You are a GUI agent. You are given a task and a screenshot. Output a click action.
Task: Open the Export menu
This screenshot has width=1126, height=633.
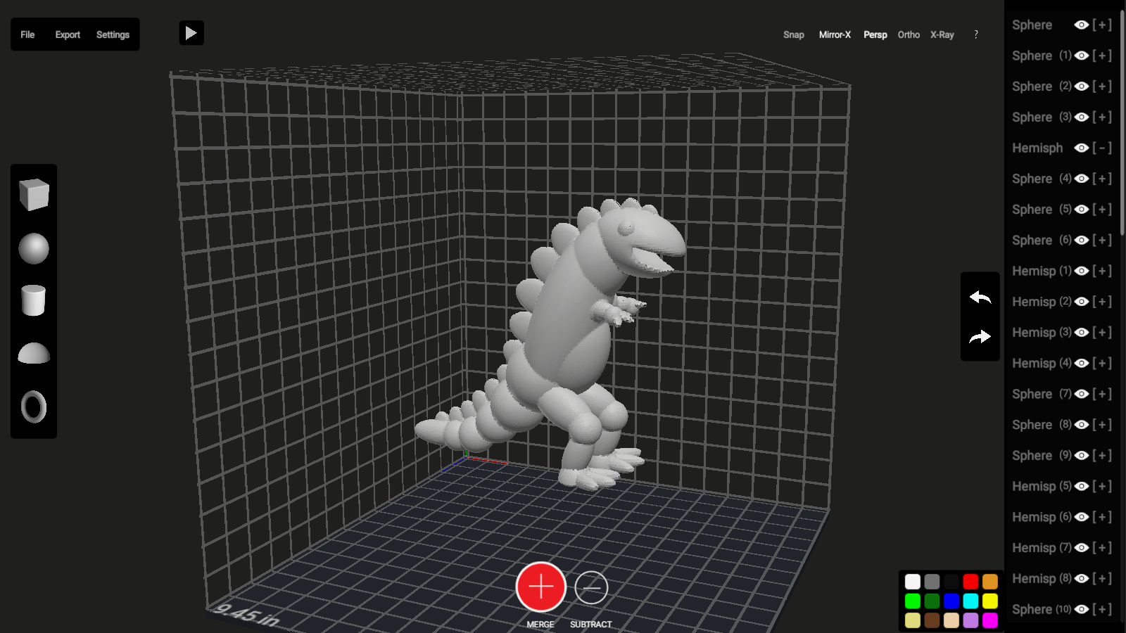tap(68, 34)
